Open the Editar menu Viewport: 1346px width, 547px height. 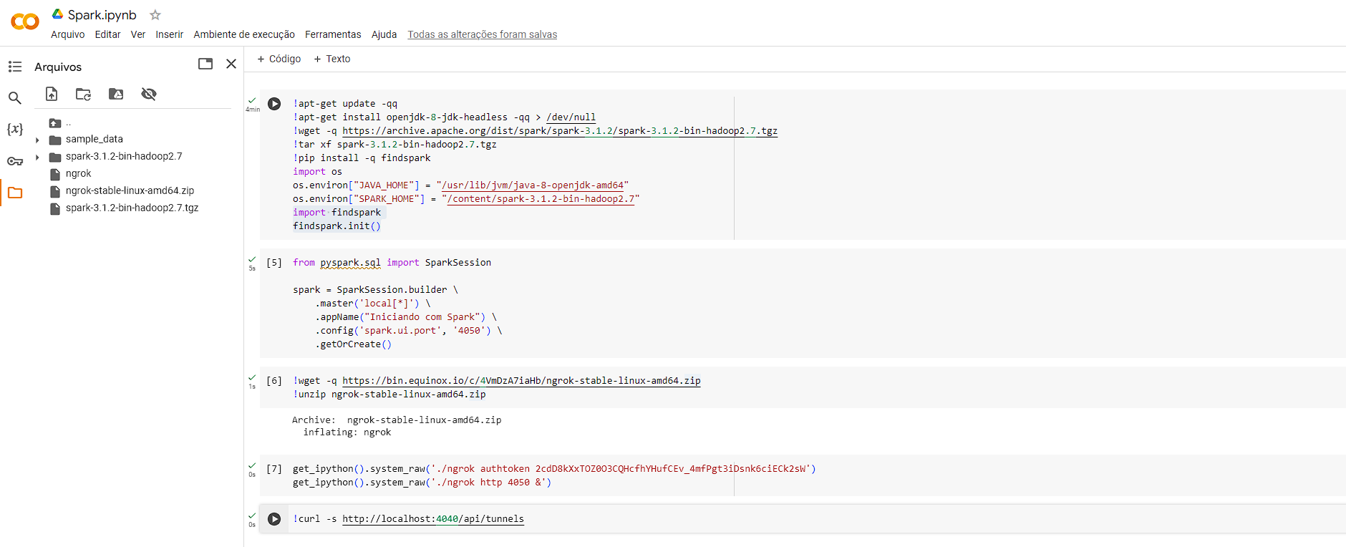[107, 34]
